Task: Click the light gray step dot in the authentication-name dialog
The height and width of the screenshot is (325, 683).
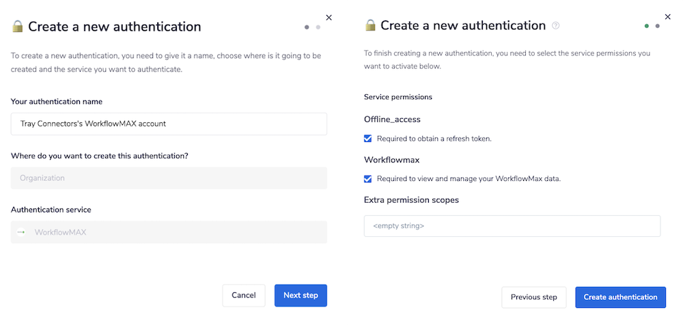Action: coord(318,27)
